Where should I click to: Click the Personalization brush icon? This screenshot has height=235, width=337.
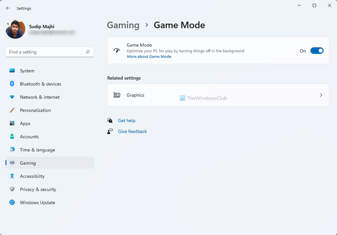pyautogui.click(x=12, y=110)
